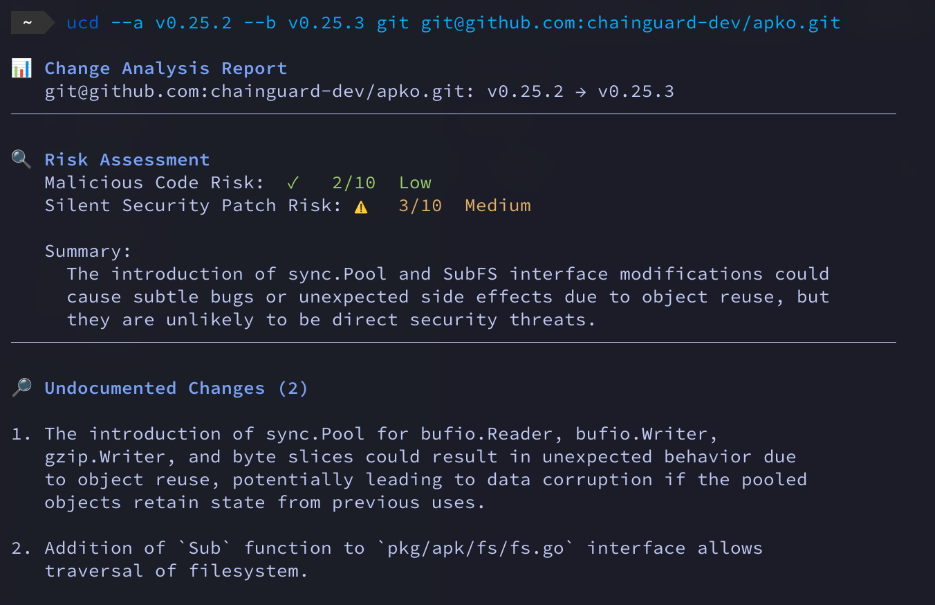Click the magnifying glass beside Risk Assessment
935x605 pixels.
click(21, 160)
